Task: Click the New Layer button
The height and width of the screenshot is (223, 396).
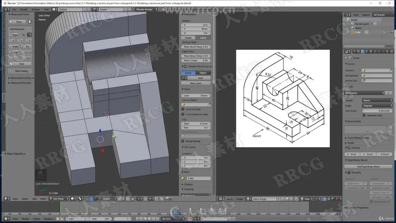Action: click(196, 83)
